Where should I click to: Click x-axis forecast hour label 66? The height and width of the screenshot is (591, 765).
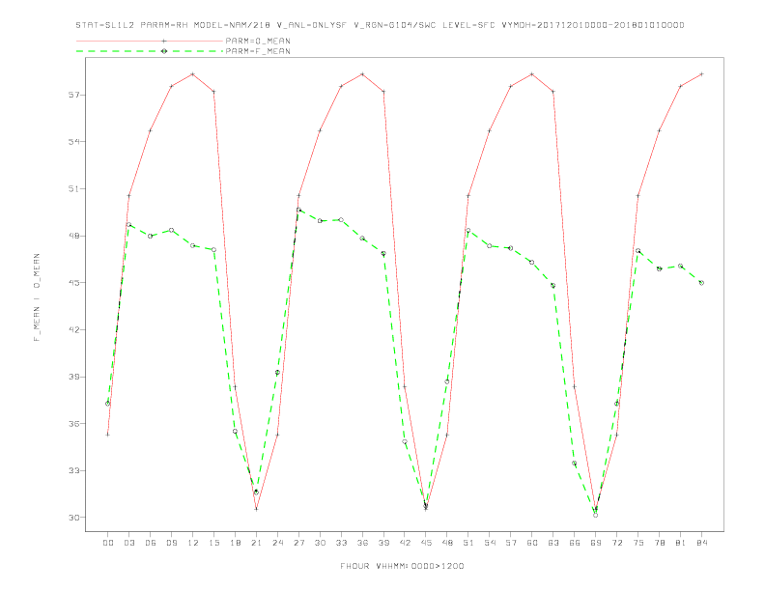(575, 543)
